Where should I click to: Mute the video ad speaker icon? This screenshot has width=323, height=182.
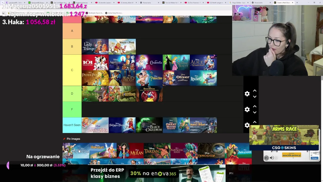pyautogui.click(x=272, y=158)
